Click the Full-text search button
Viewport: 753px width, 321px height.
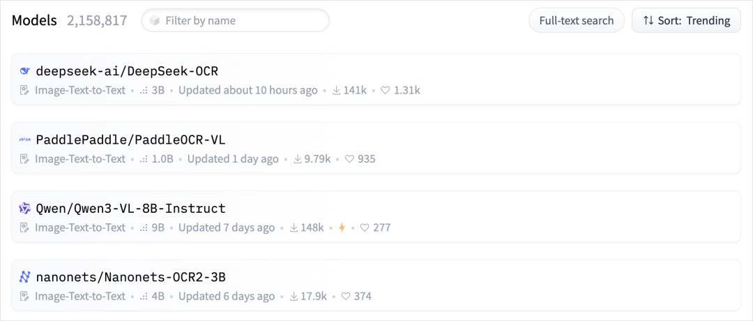click(x=576, y=20)
